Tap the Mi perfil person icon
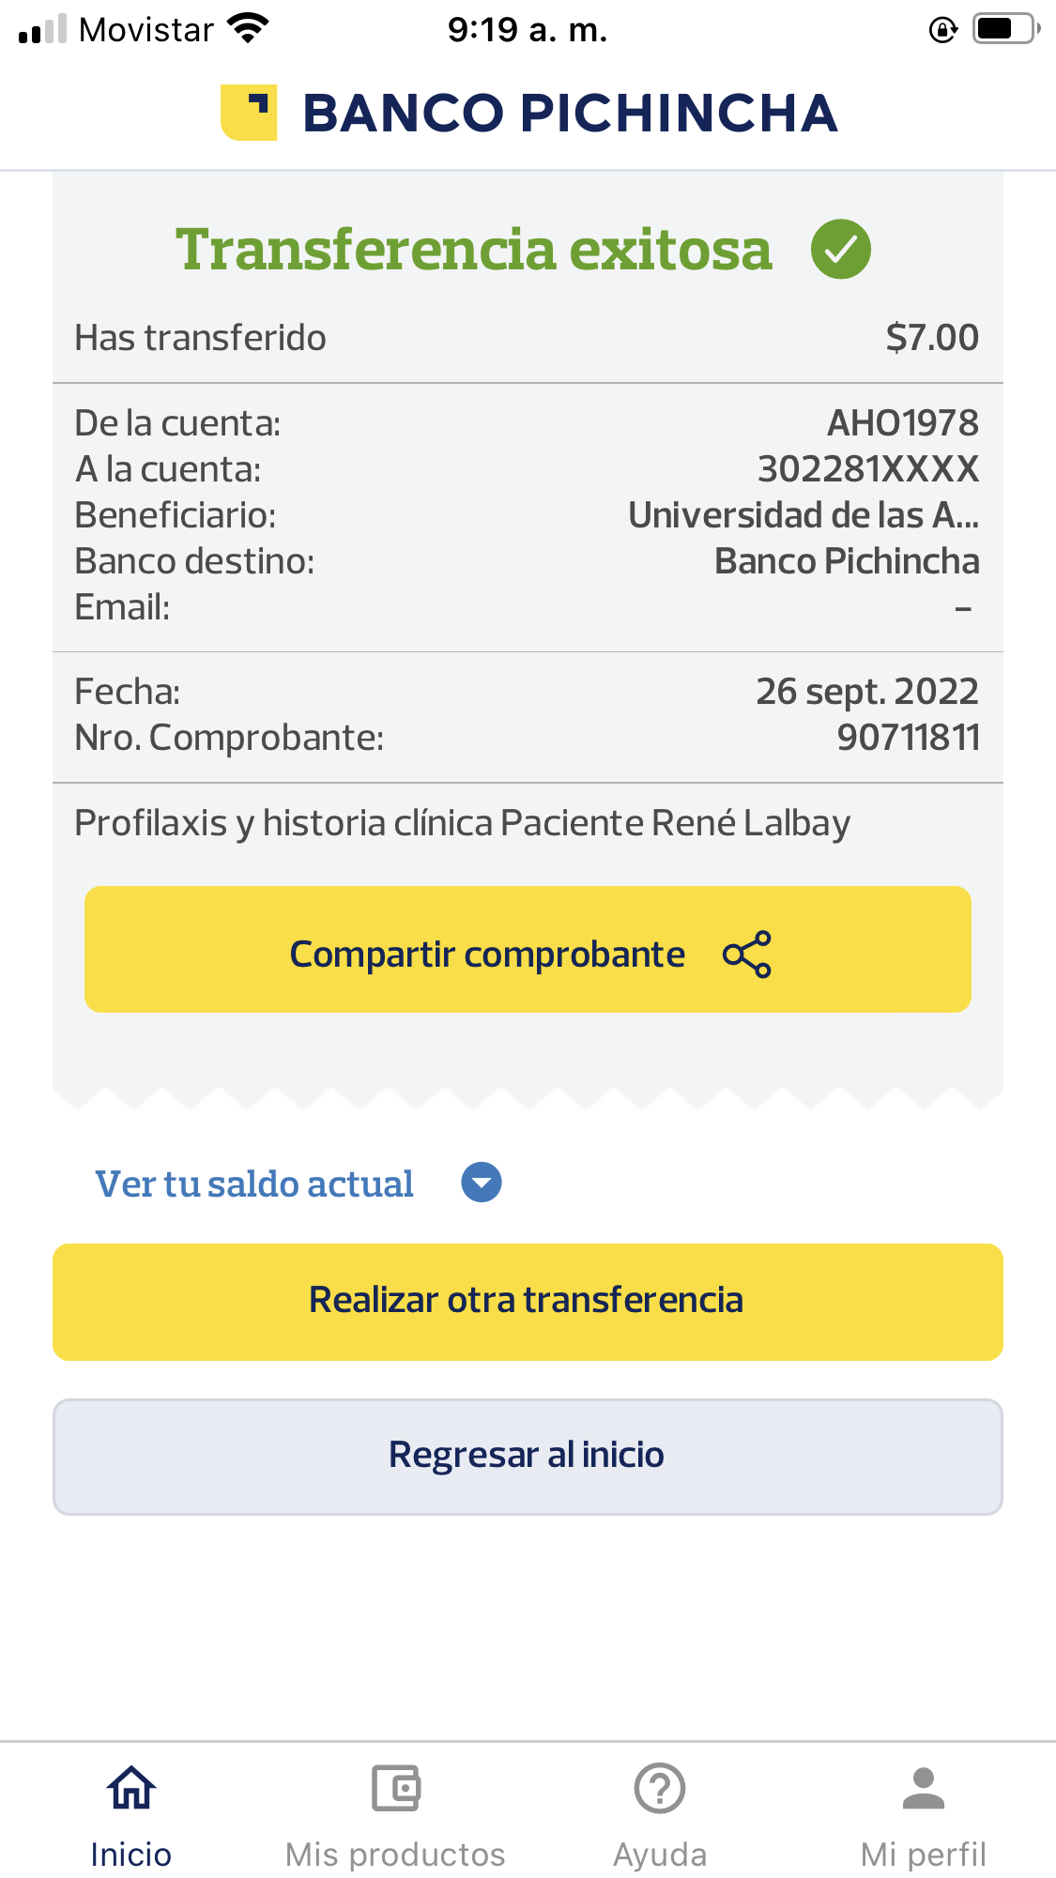This screenshot has width=1056, height=1878. click(x=924, y=1788)
